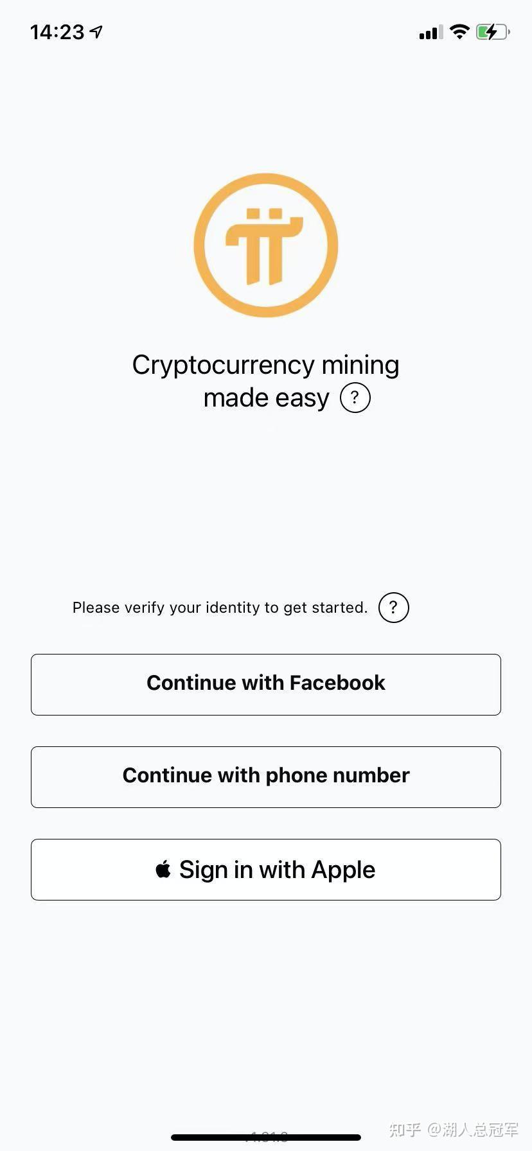Tap the battery status icon
Viewport: 532px width, 1151px height.
pos(493,31)
